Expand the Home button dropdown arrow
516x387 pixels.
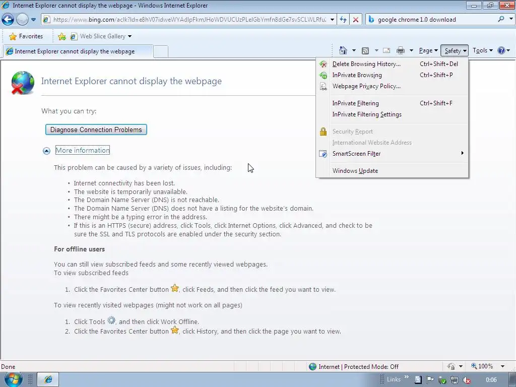pos(354,50)
